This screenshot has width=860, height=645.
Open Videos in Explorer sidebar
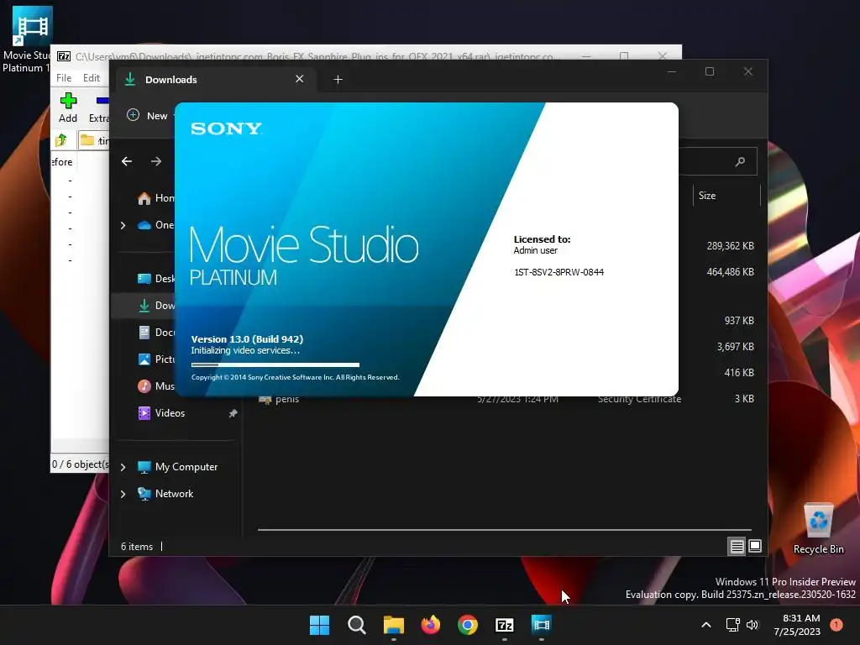(x=162, y=413)
